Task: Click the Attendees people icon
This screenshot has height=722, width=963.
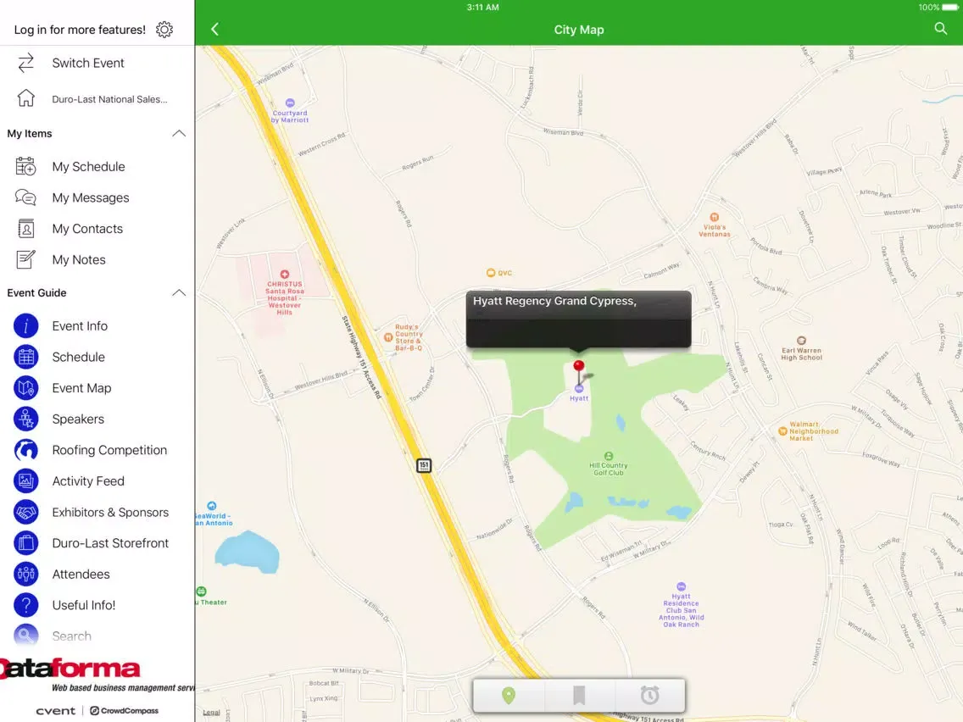Action: (x=25, y=574)
